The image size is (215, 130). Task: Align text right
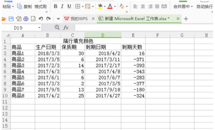point(150,6)
